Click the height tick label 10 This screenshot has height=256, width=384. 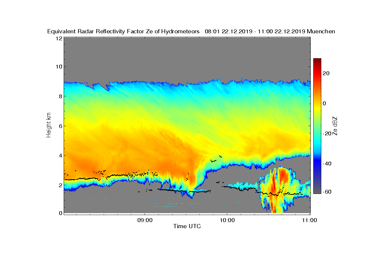tap(58, 67)
